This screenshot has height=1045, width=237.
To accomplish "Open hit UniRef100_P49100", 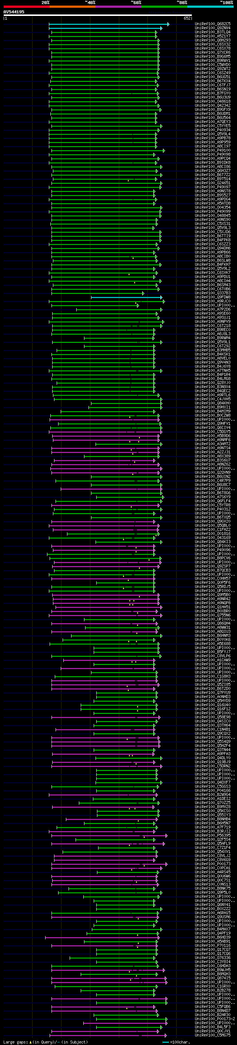I will [213, 150].
